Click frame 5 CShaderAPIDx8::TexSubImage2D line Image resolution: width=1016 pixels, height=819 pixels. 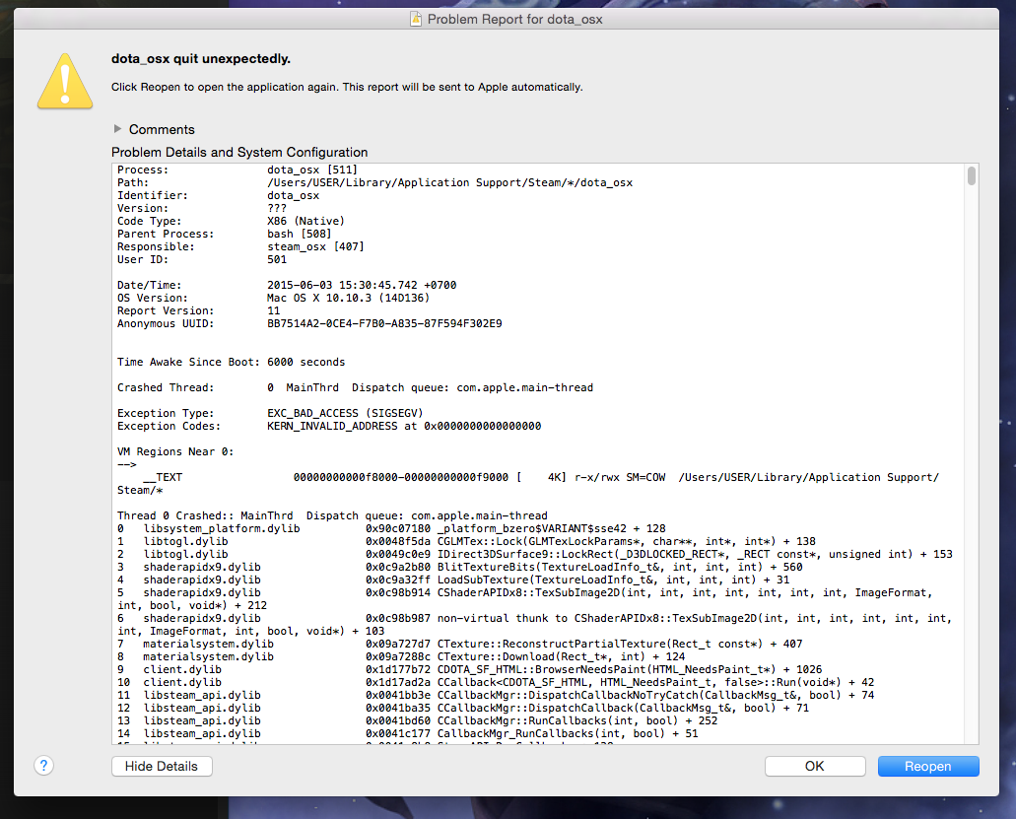[525, 599]
